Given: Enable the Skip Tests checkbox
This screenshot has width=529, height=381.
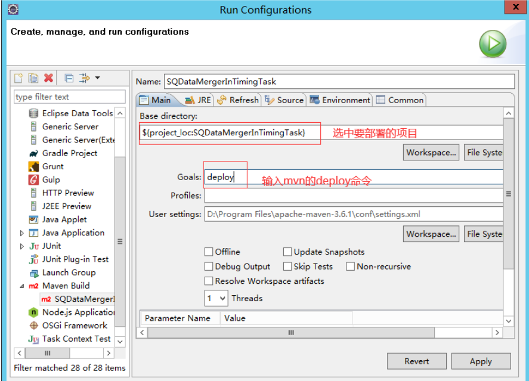Looking at the screenshot, I should click(287, 267).
